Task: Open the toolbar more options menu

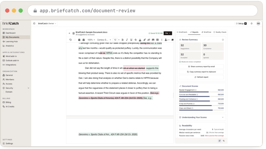Action: click(162, 40)
